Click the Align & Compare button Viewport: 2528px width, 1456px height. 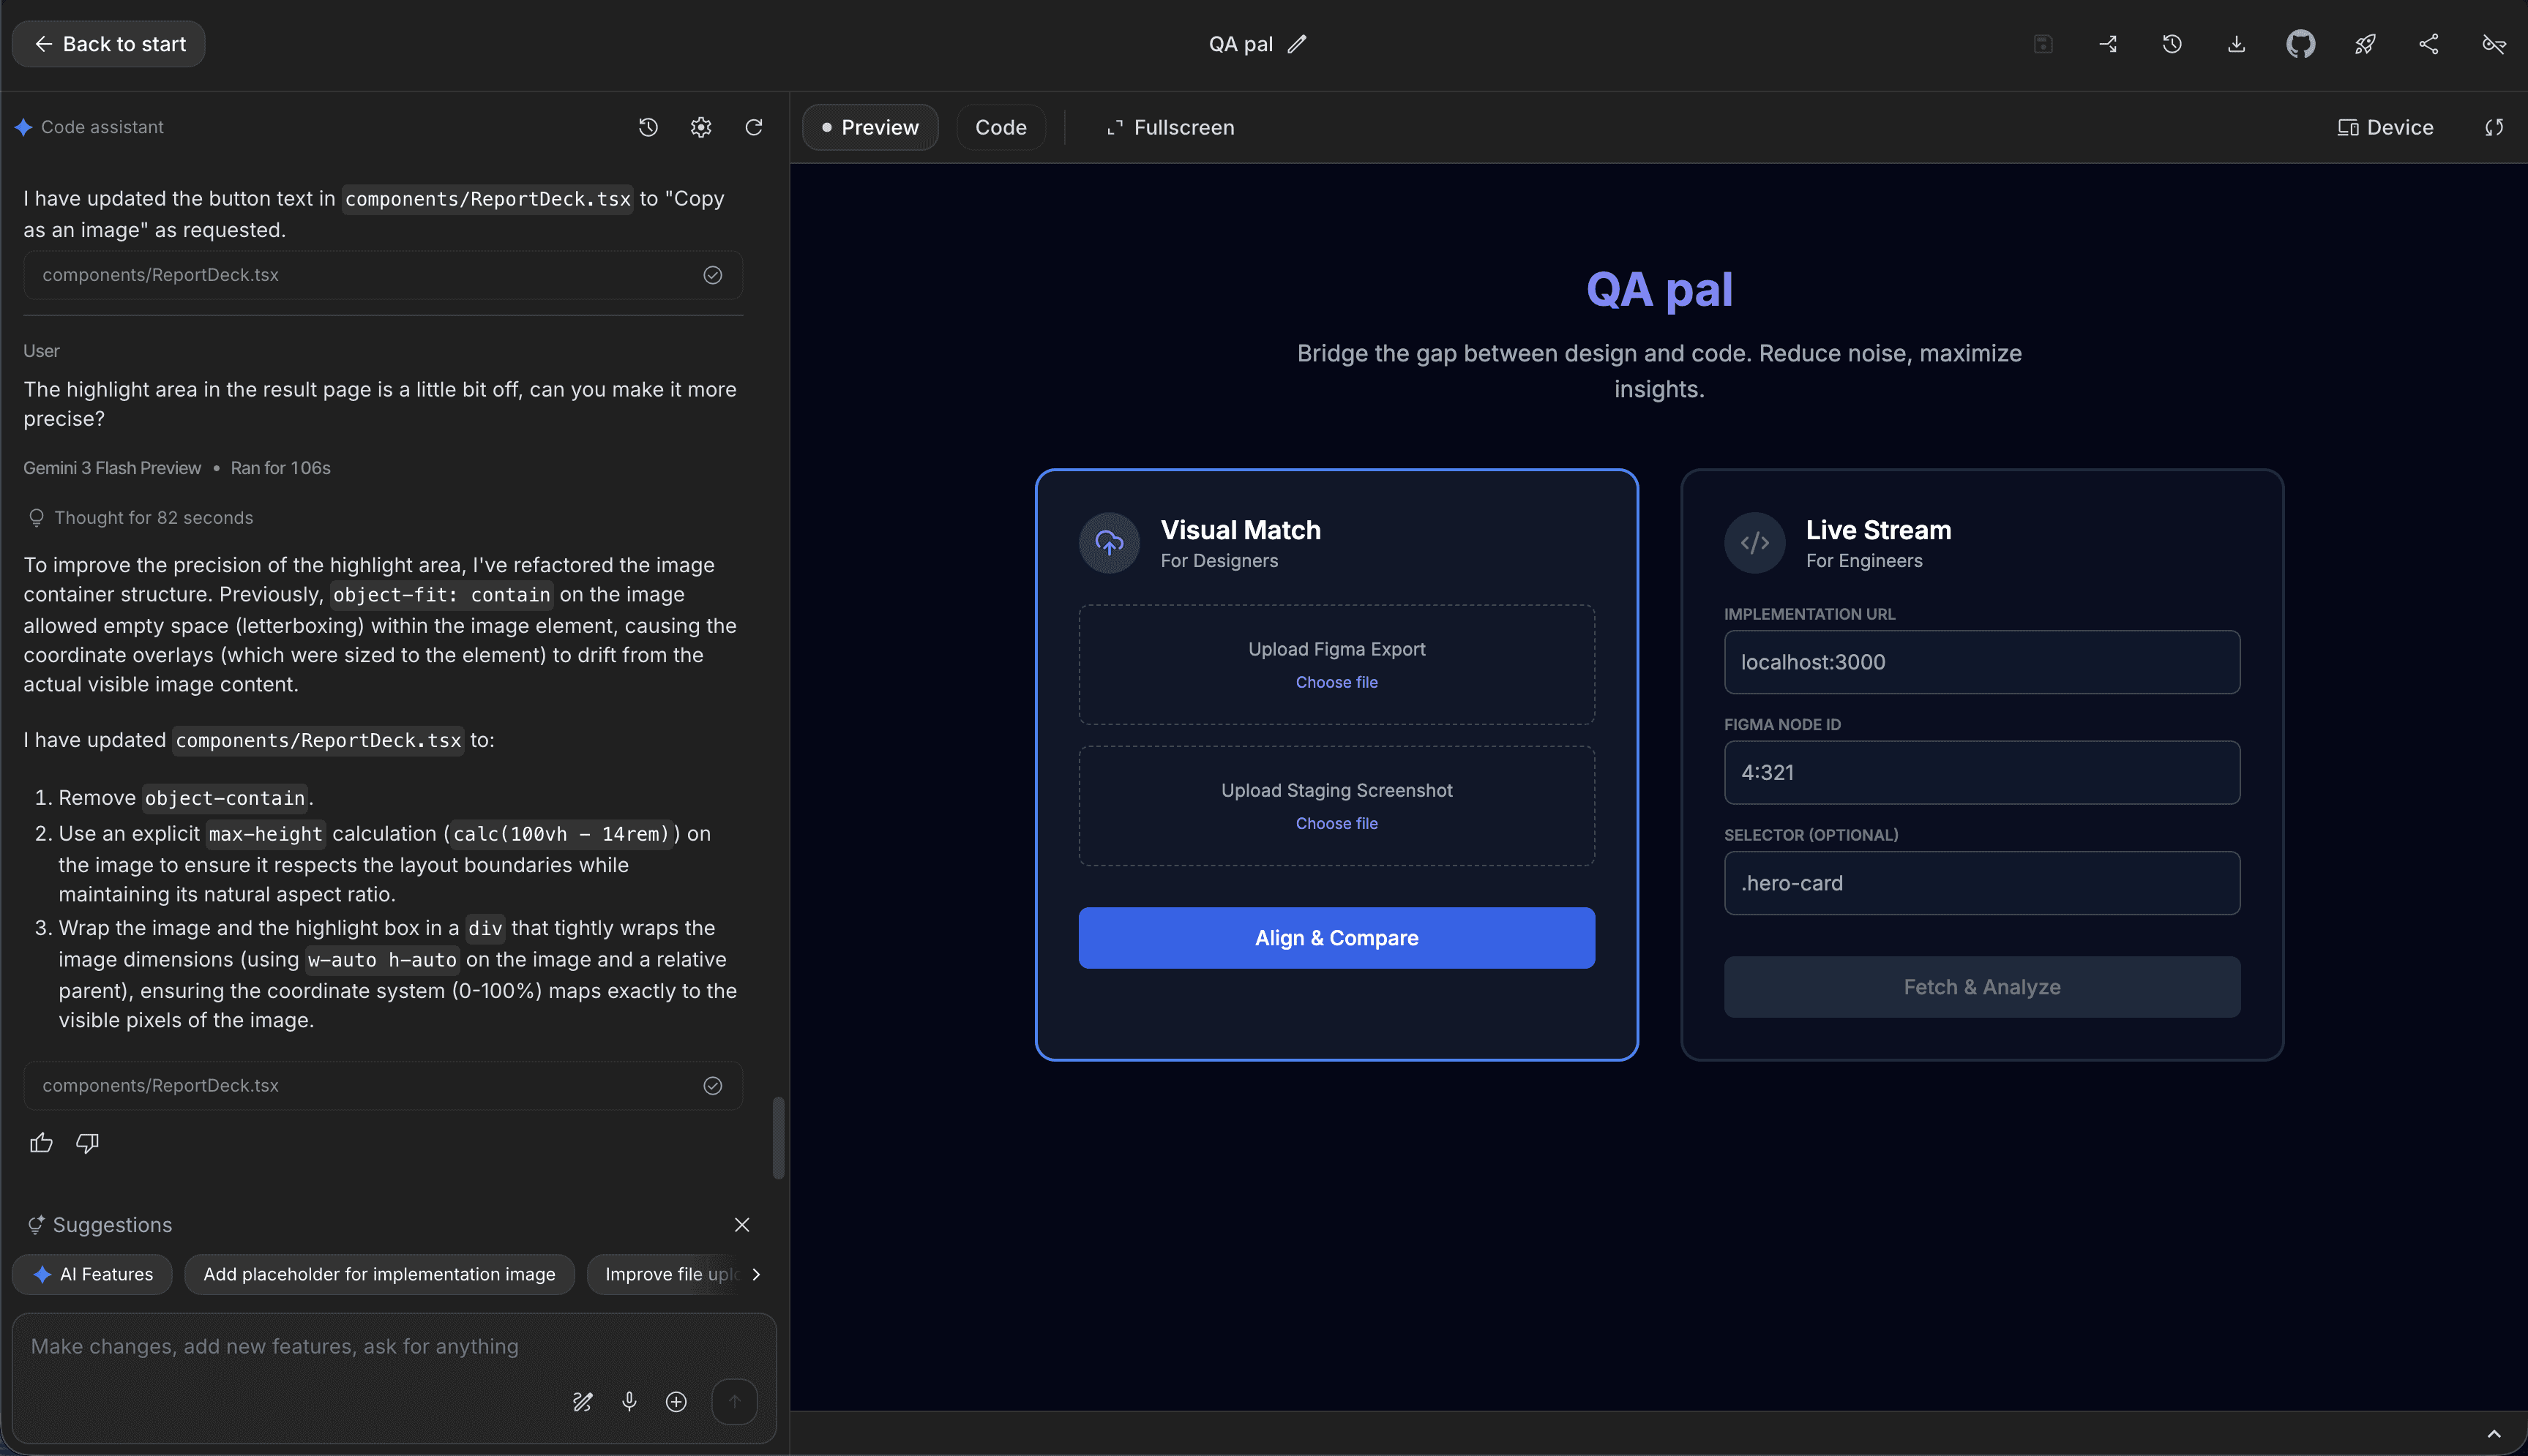coord(1336,937)
